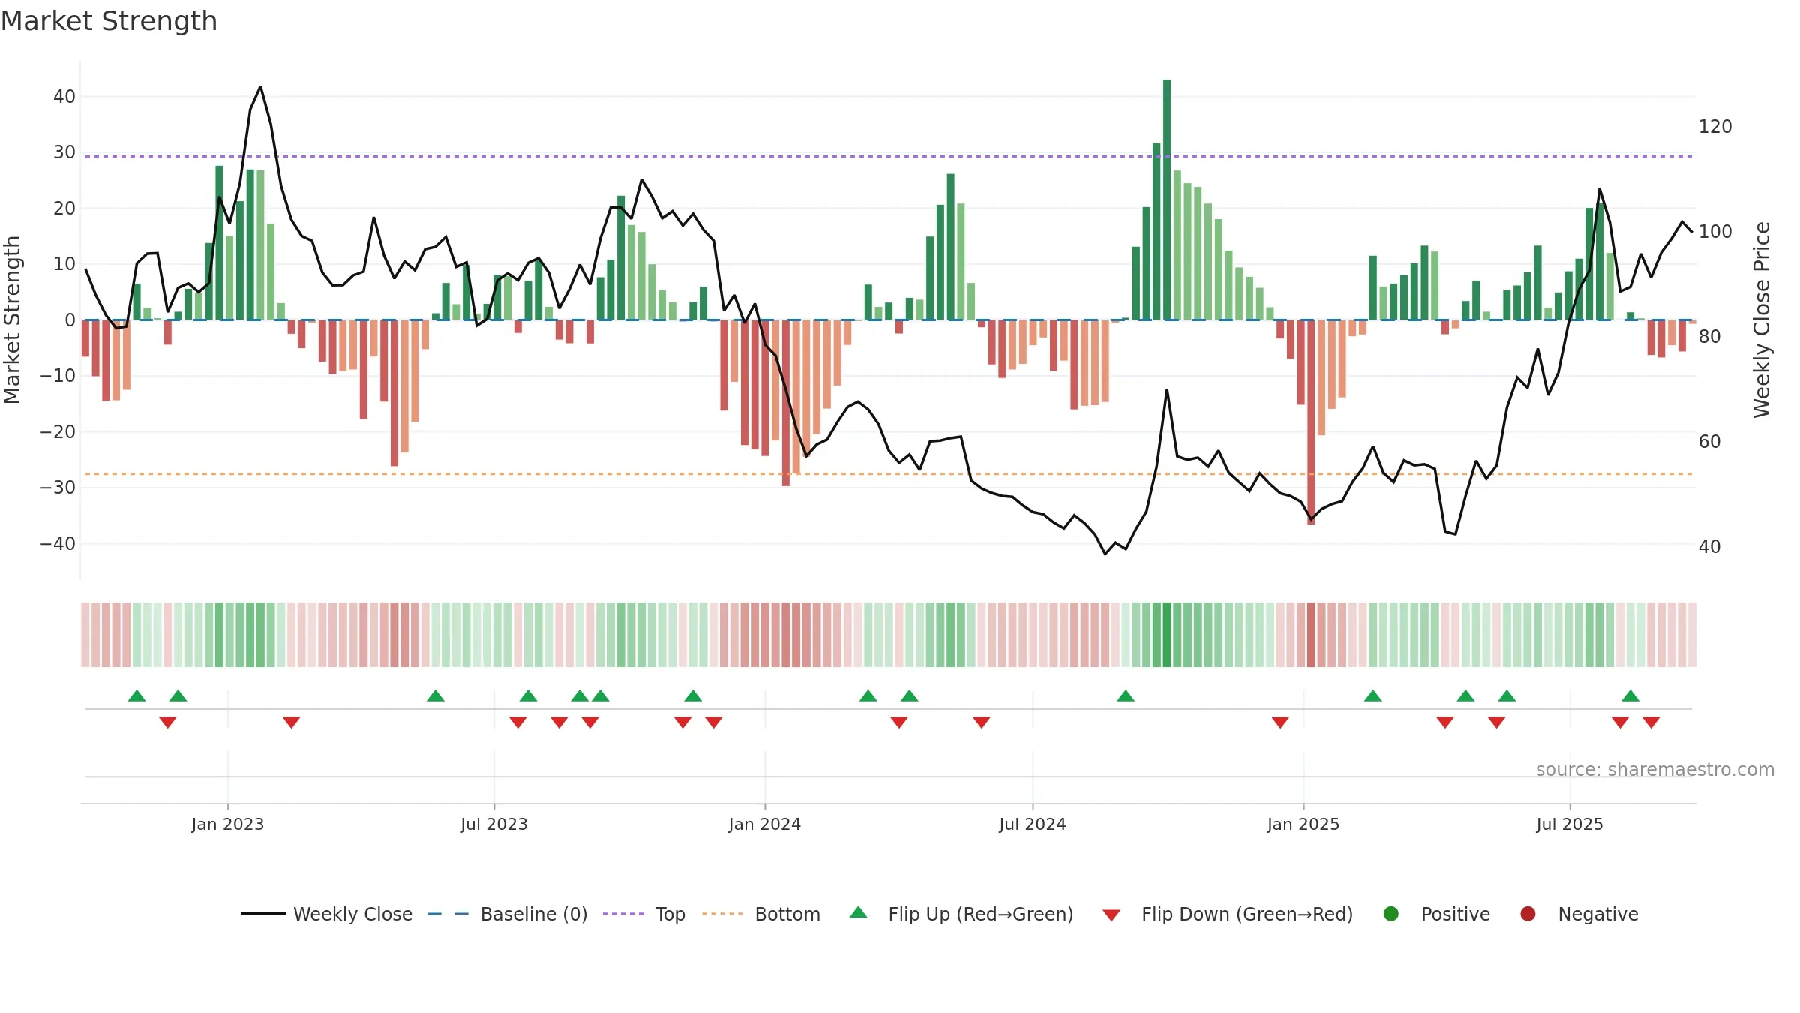The image size is (1800, 1013).
Task: Click the Jan 2023 axis label
Action: point(228,824)
